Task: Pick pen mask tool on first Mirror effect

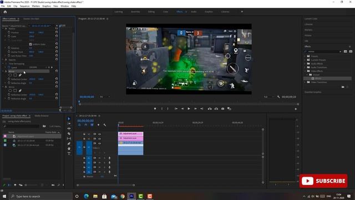Action: (x=20, y=75)
